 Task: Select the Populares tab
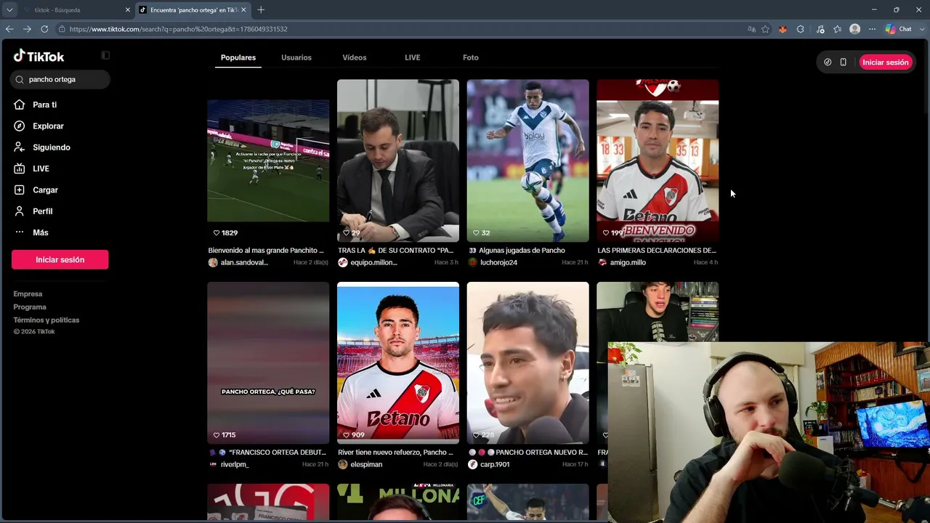pos(238,57)
